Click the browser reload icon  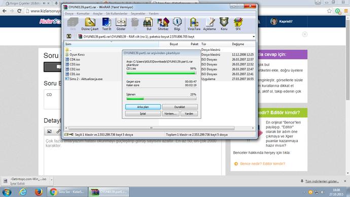(19, 11)
